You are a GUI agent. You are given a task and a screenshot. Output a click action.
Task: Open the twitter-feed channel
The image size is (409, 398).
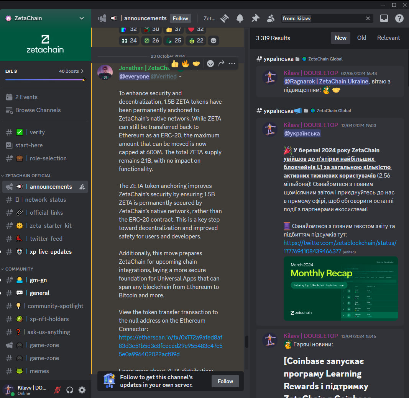(45, 239)
